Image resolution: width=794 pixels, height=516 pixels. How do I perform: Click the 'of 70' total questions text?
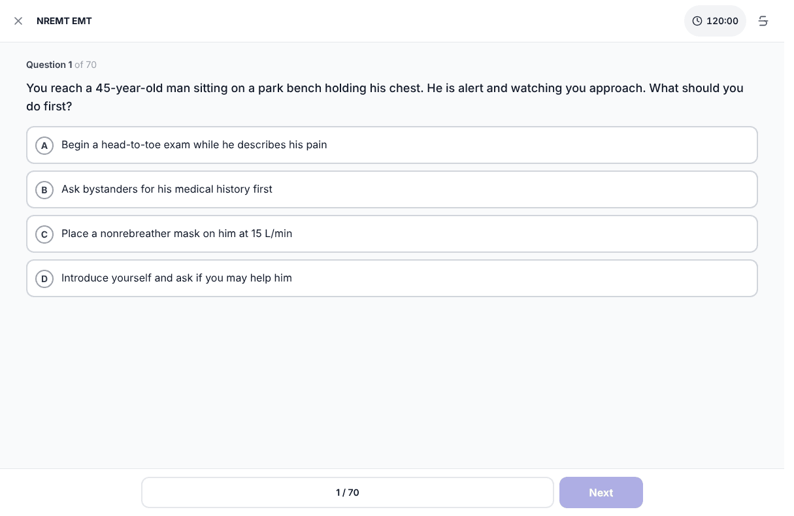(86, 65)
